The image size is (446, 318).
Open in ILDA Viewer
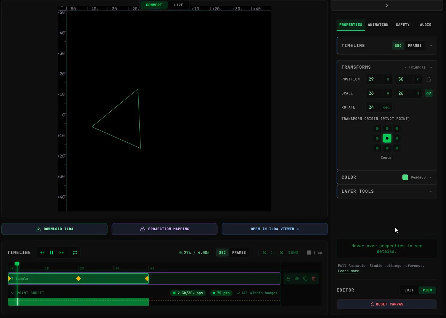pyautogui.click(x=275, y=229)
